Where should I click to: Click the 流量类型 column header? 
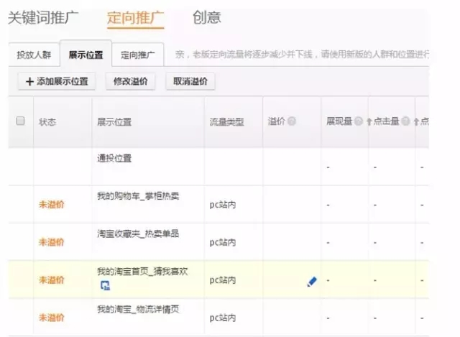pyautogui.click(x=227, y=121)
